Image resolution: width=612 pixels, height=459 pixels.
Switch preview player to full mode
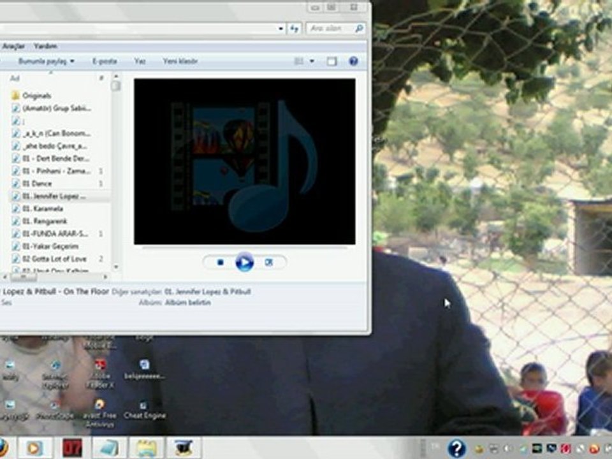pos(269,263)
